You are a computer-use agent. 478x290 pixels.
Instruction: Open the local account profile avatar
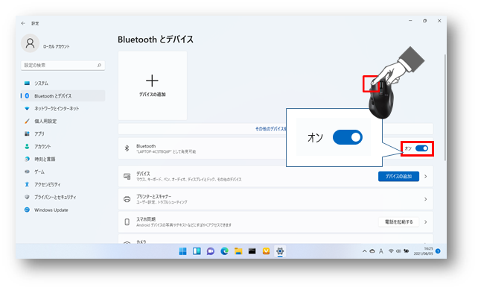30,43
